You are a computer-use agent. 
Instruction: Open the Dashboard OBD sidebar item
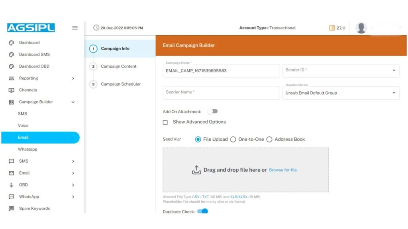[x=34, y=66]
